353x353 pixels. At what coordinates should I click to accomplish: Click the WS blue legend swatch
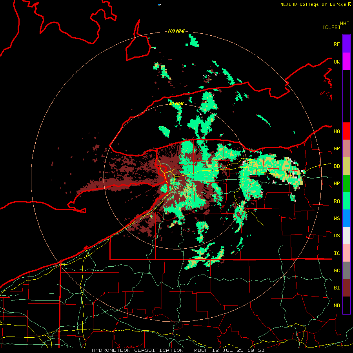[346, 218]
